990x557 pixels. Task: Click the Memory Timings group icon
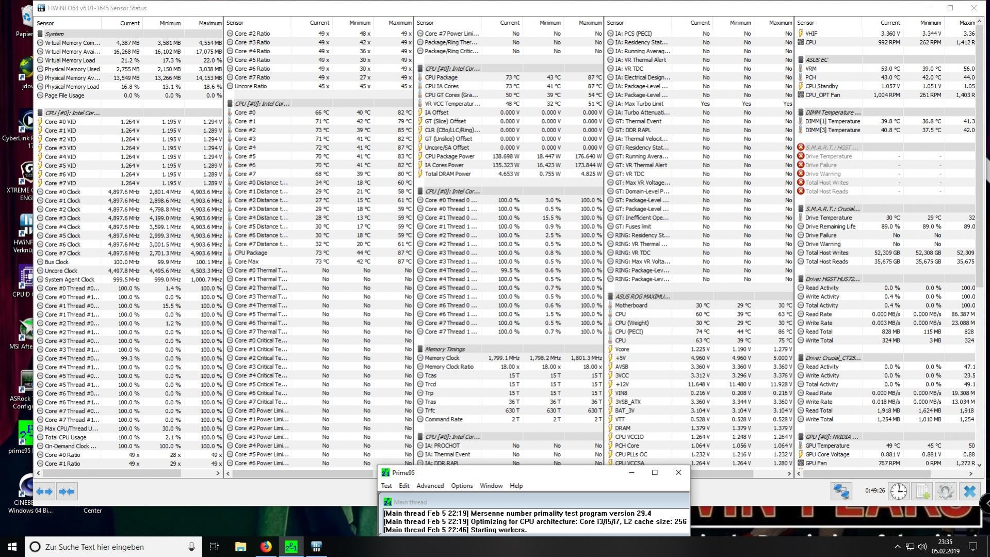420,349
